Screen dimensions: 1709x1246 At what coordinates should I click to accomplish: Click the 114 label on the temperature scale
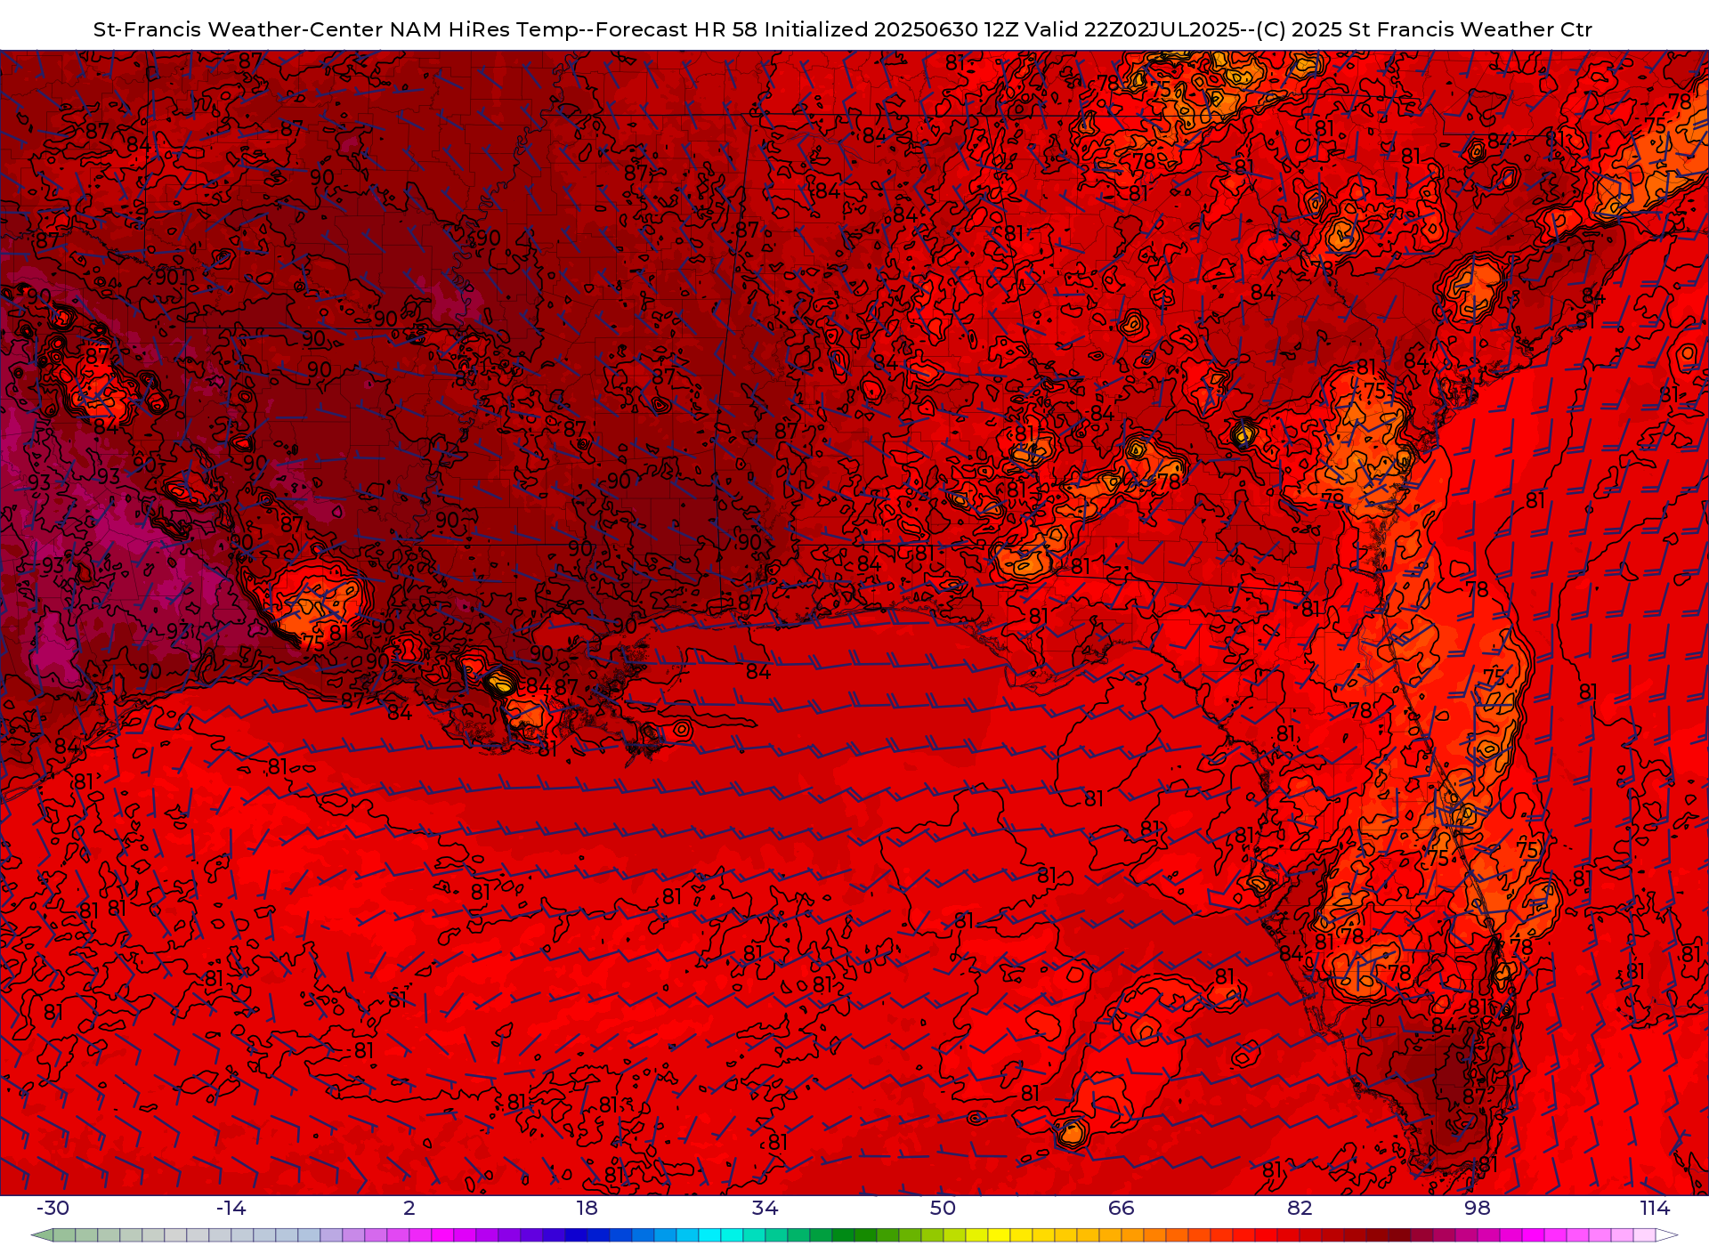point(1655,1208)
